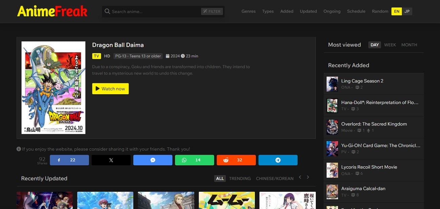Click the Watch now button
The height and width of the screenshot is (209, 440).
[x=110, y=89]
